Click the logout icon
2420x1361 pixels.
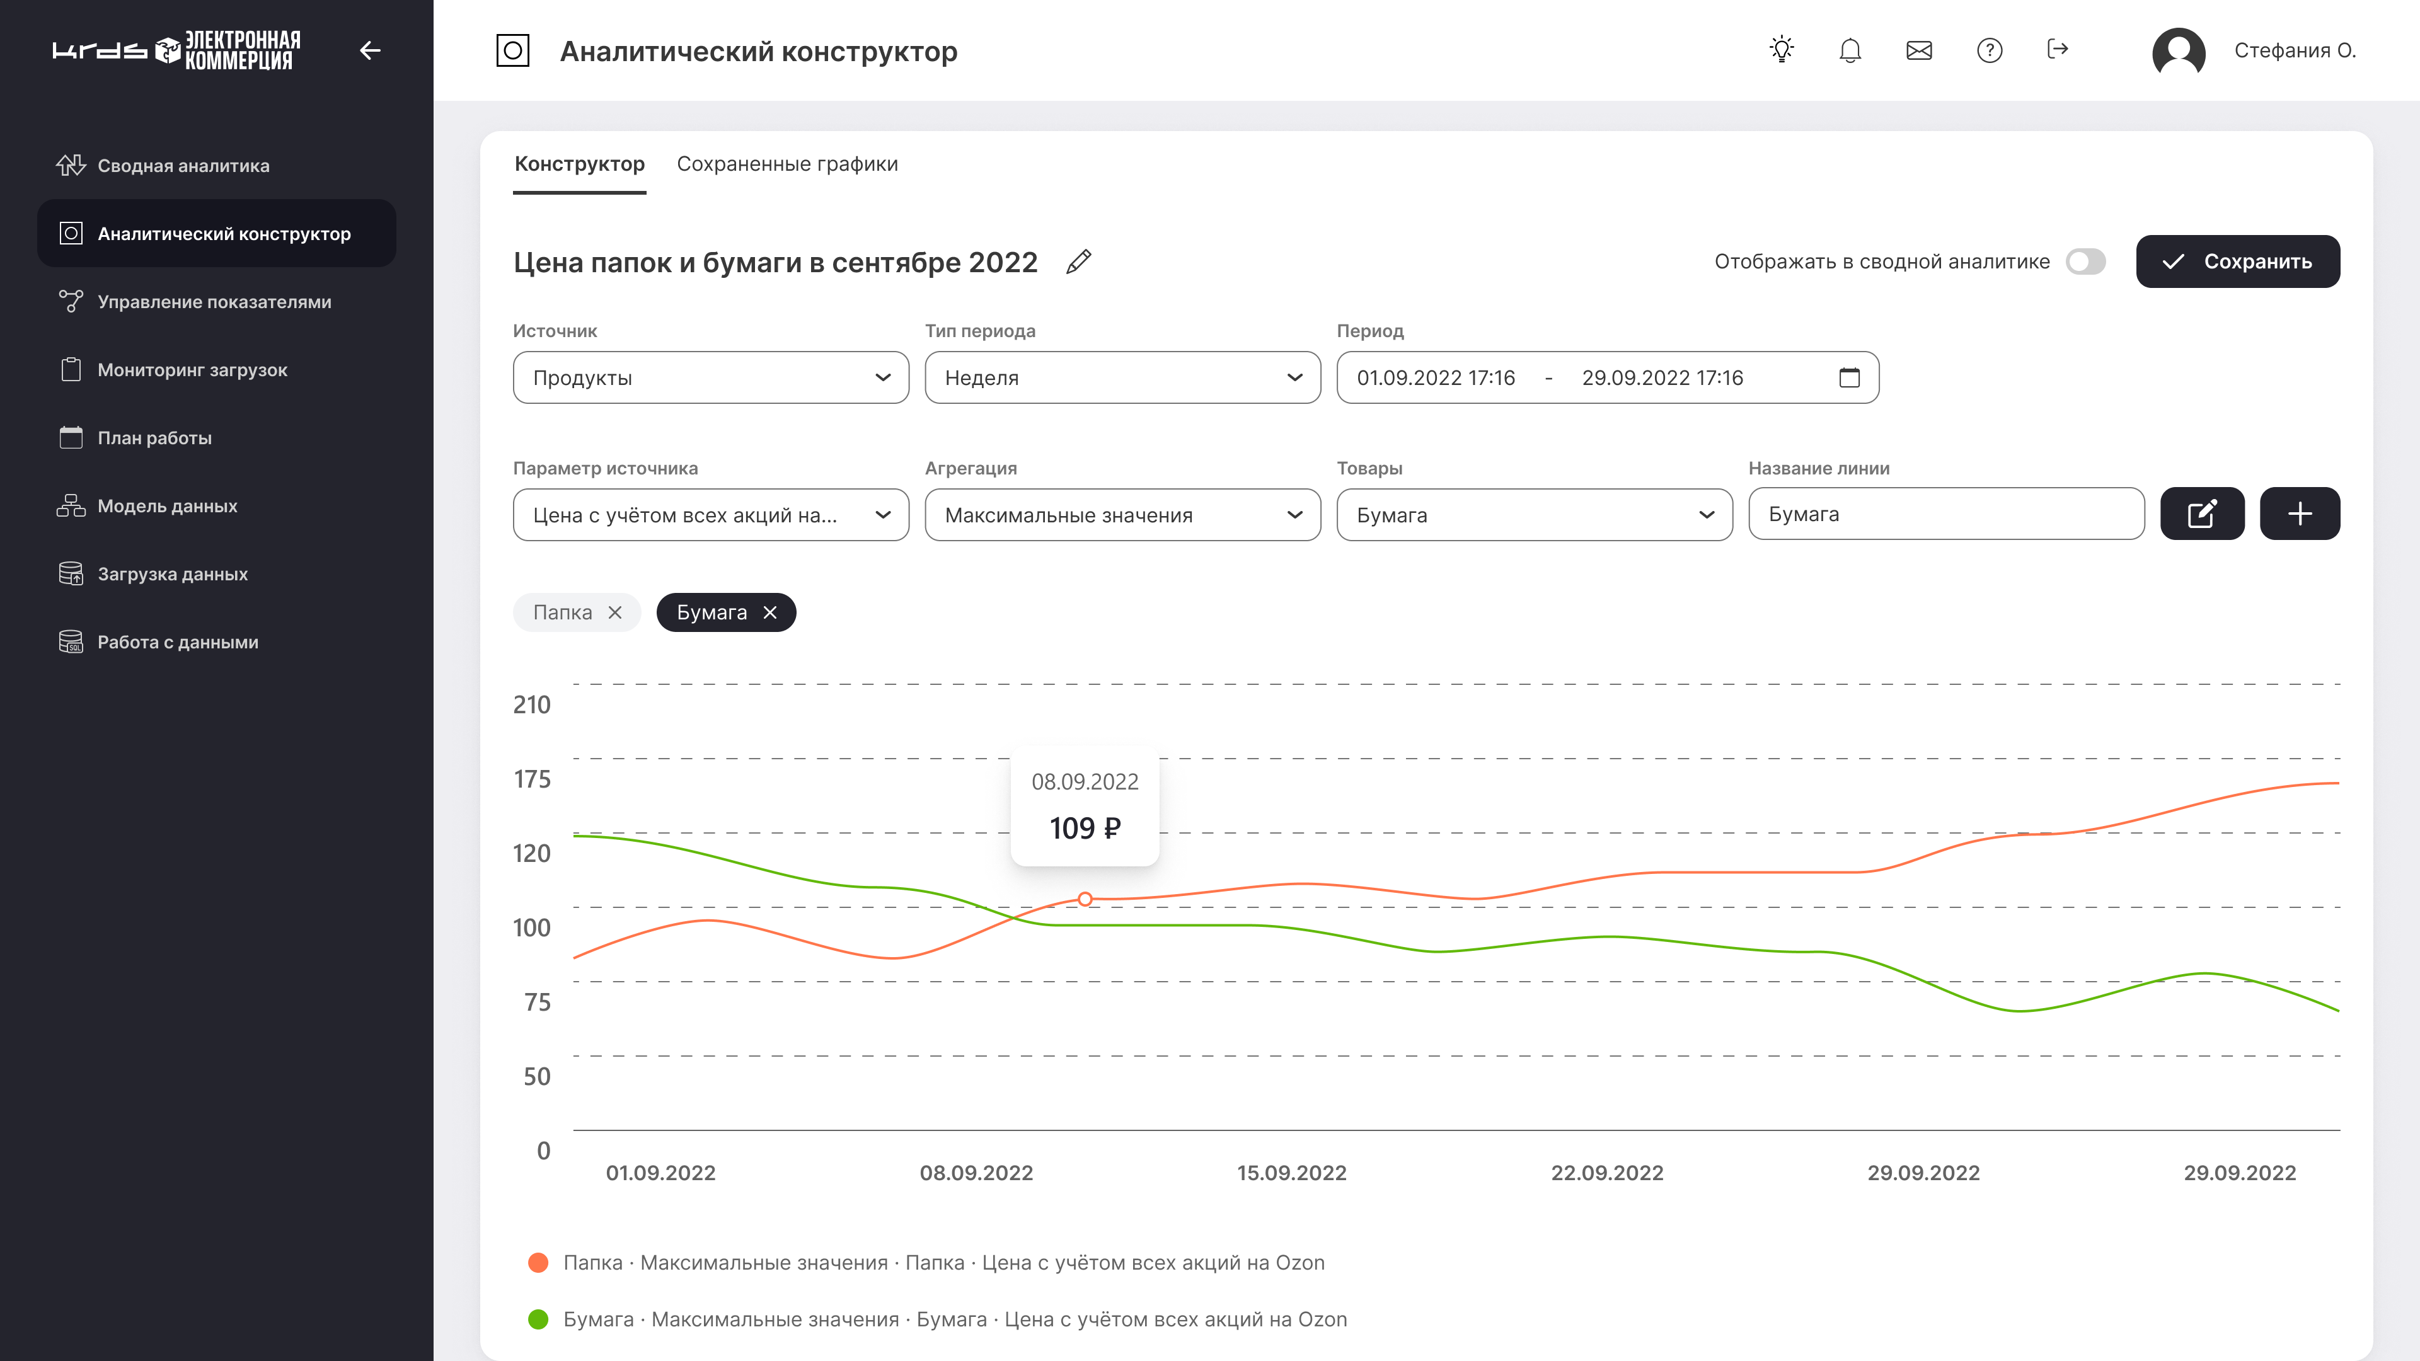coord(2058,49)
